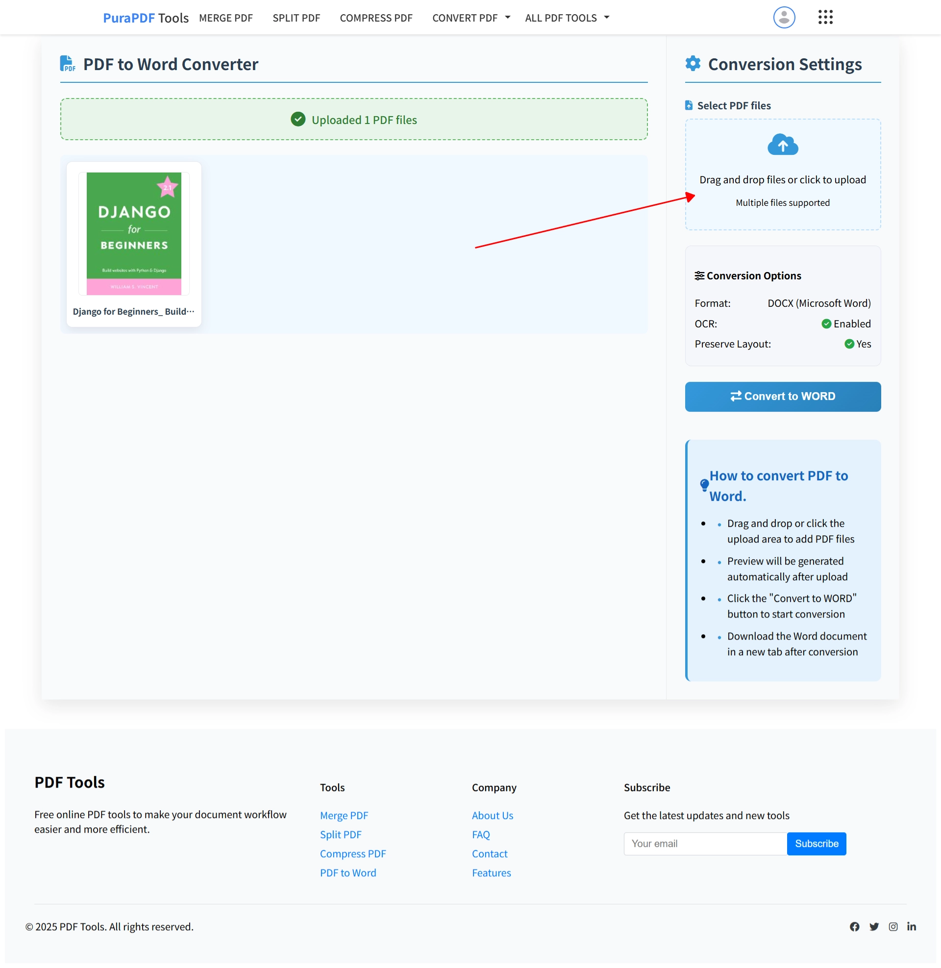
Task: Select SPLIT PDF in the navigation bar
Action: click(296, 17)
